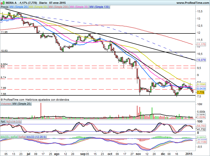Select the MM (Simple 130) label
The width and height of the screenshot is (210, 156).
[x=100, y=7]
